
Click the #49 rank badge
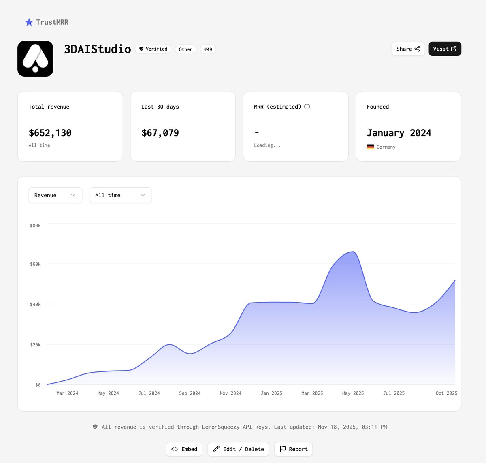[208, 49]
